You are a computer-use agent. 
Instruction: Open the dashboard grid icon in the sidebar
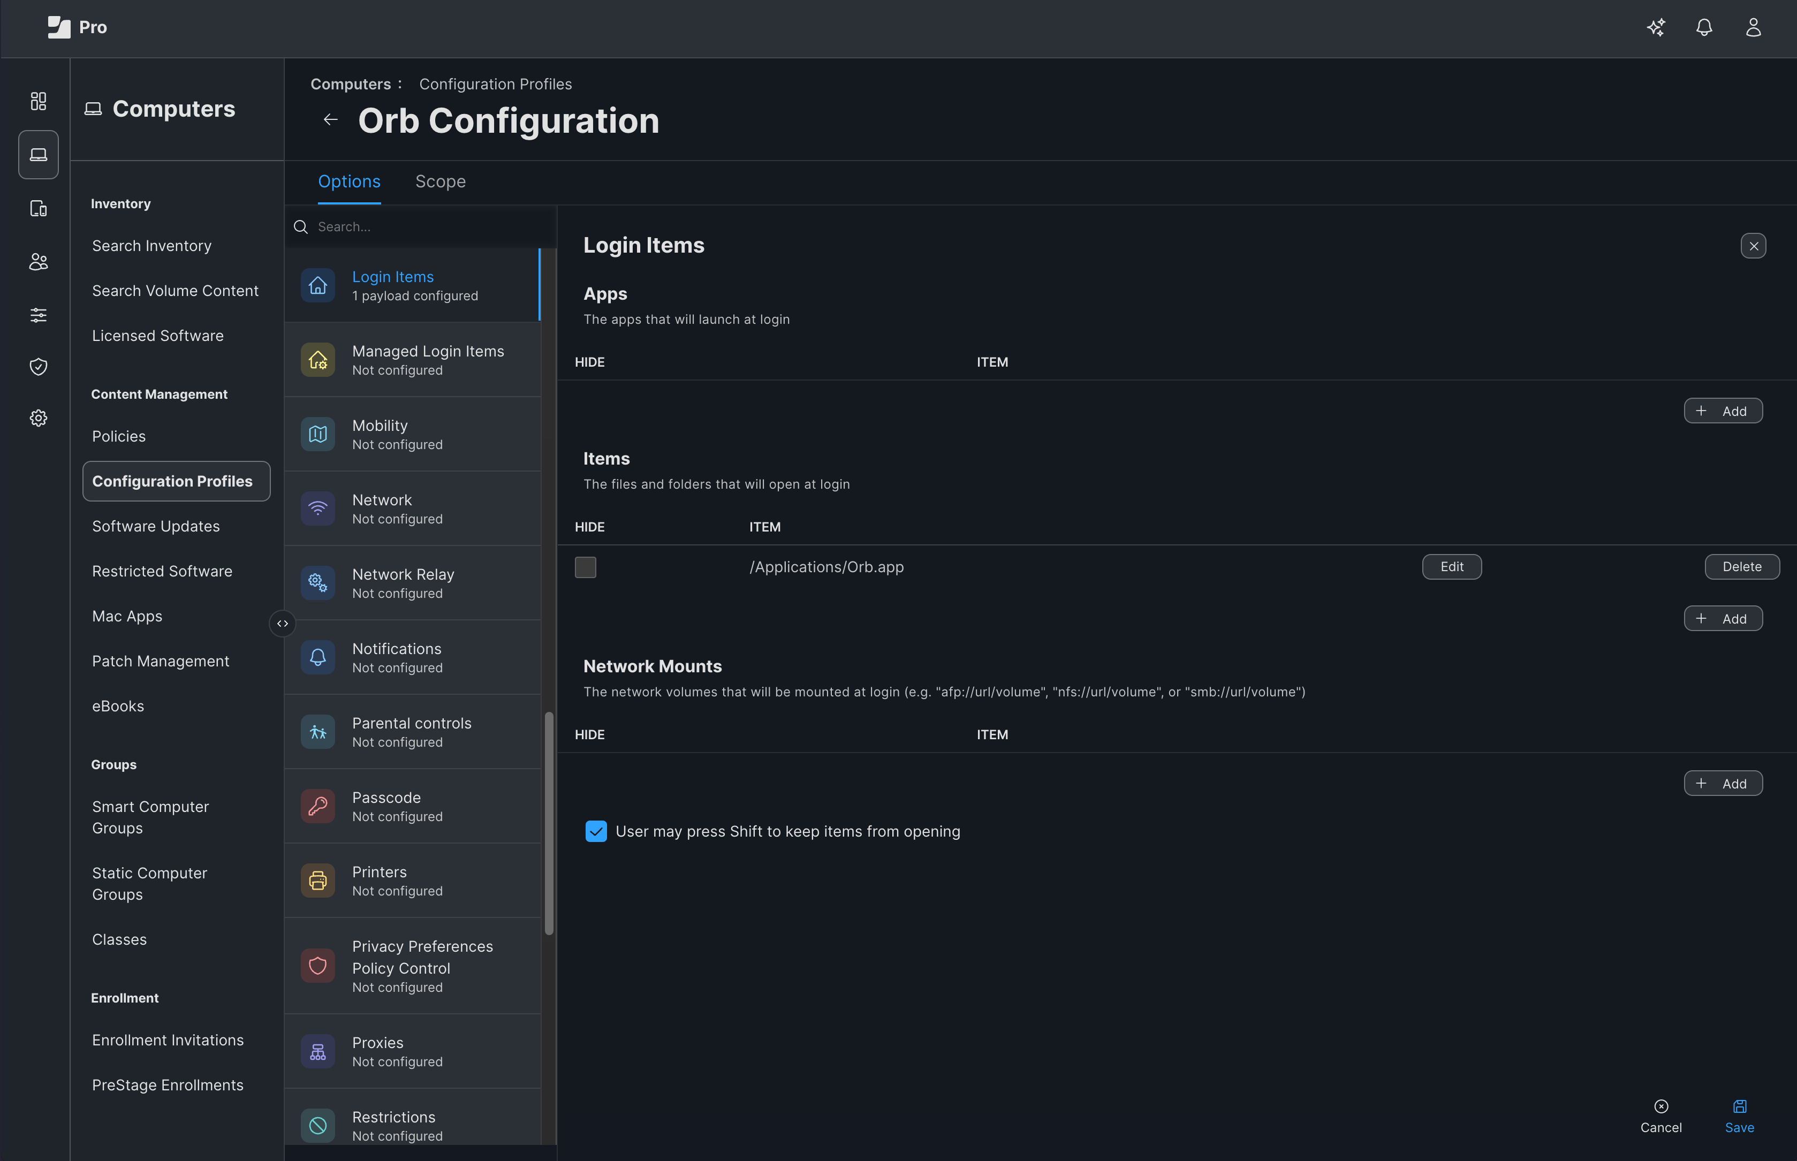tap(37, 100)
